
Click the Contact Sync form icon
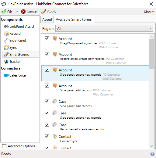(55, 136)
